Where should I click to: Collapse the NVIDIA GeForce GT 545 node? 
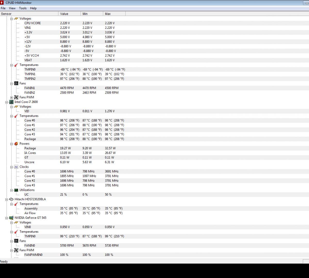tap(6, 218)
